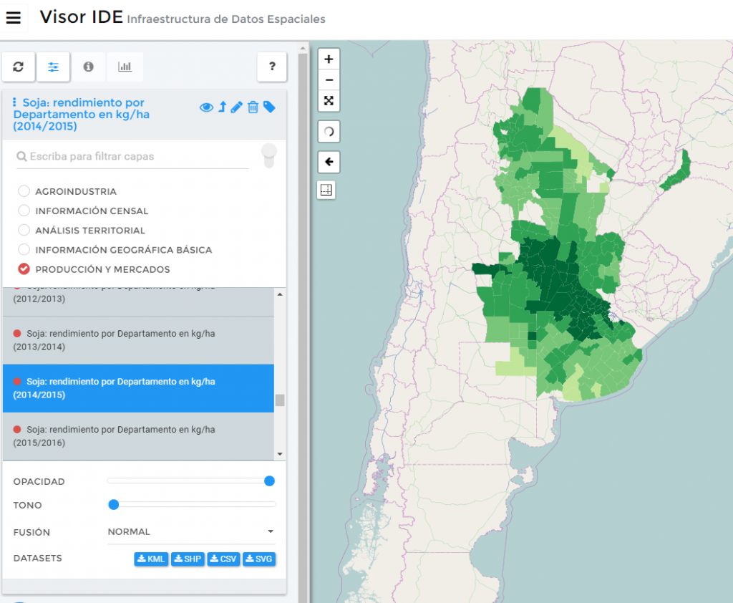Open the bar chart statistics icon
This screenshot has height=603, width=733.
(125, 67)
